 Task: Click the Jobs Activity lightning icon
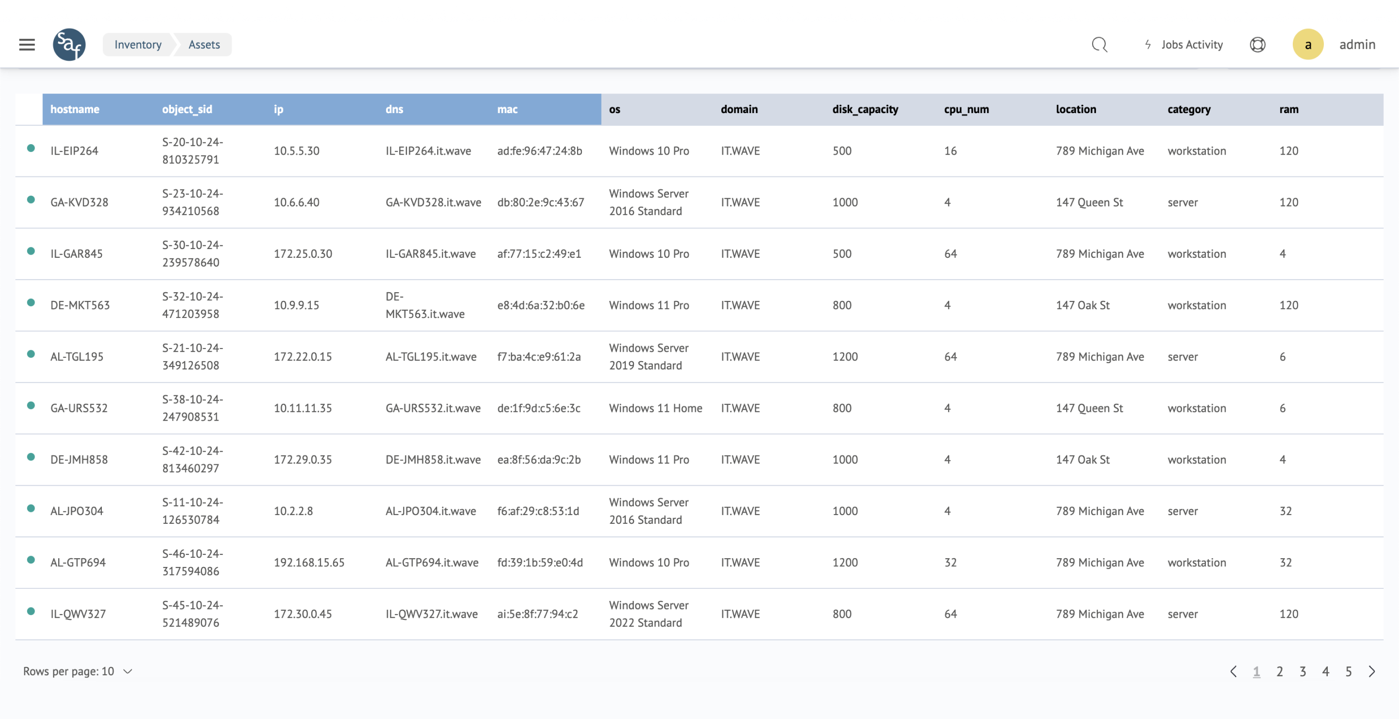click(x=1148, y=45)
